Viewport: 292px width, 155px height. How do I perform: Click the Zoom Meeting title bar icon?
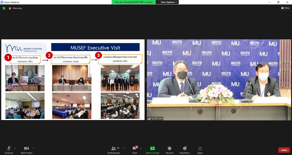point(2,2)
